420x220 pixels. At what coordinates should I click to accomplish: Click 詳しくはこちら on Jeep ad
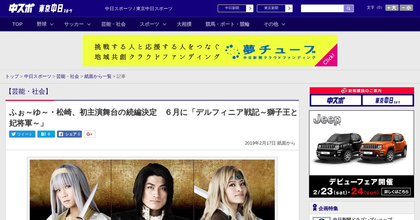(x=395, y=192)
